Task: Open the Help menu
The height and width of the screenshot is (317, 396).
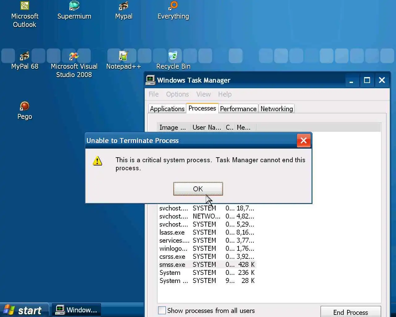Action: tap(225, 94)
